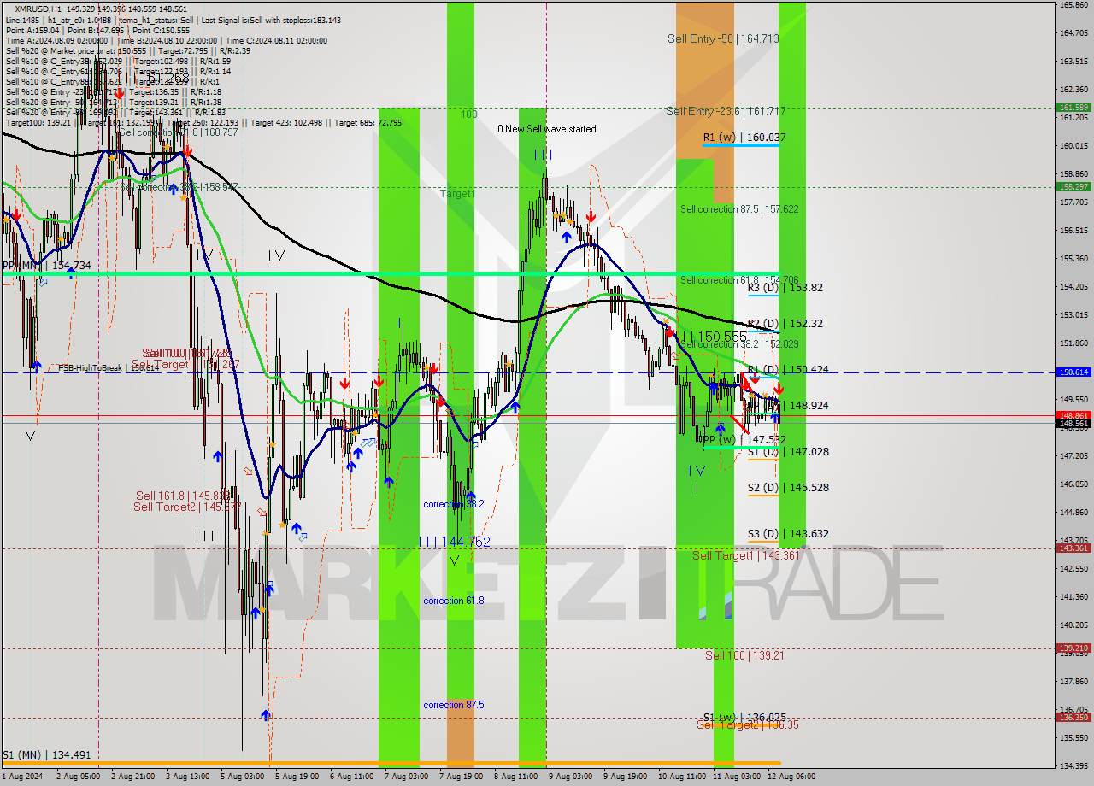The width and height of the screenshot is (1094, 786).
Task: Click the 'Sell Entry -23.6 | 161.717' label
Action: pyautogui.click(x=726, y=111)
